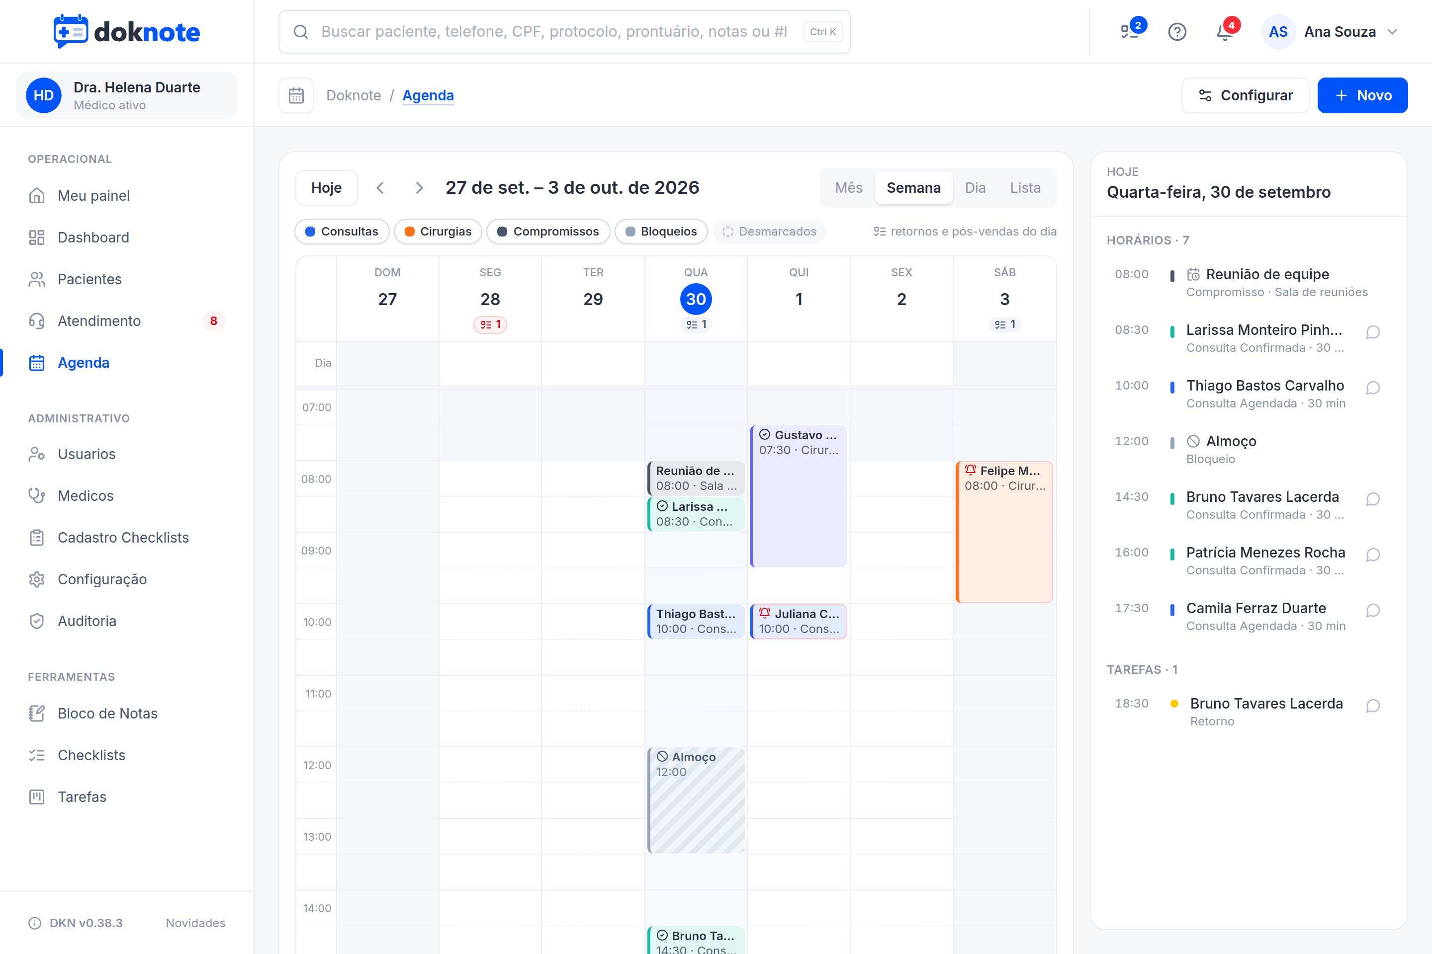1432x954 pixels.
Task: Toggle the Cirurgias filter chip
Action: pos(438,232)
